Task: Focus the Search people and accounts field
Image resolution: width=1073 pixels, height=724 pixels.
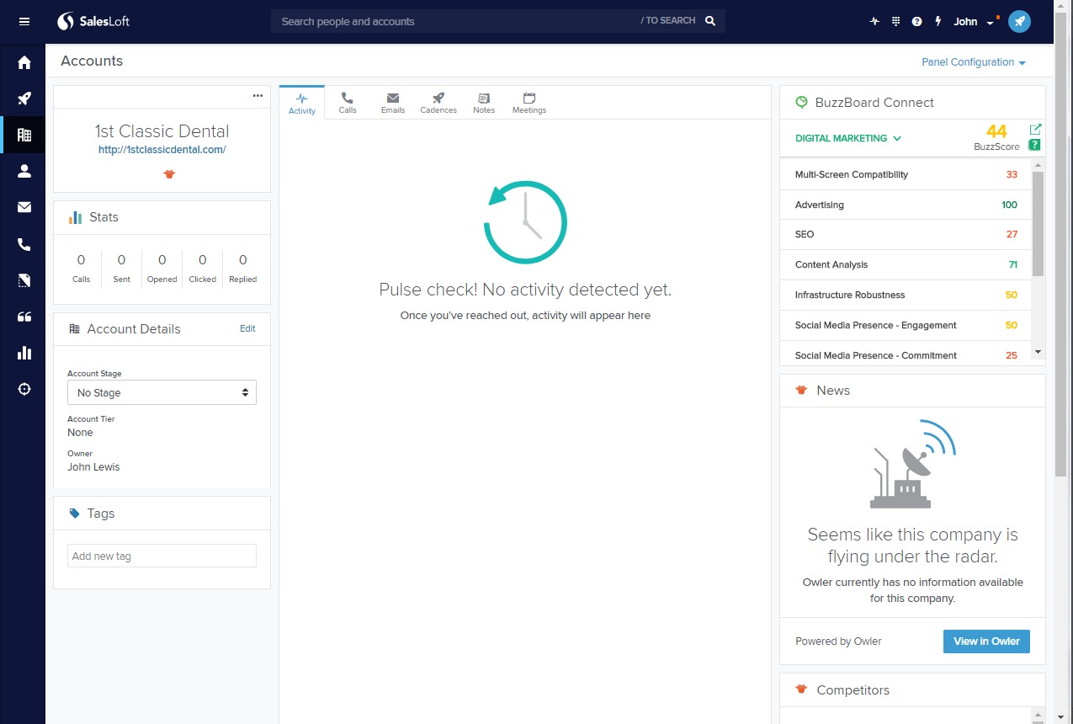Action: (x=498, y=21)
